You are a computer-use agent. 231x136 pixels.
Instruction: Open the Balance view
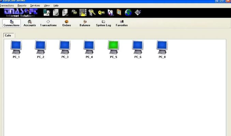pyautogui.click(x=85, y=23)
